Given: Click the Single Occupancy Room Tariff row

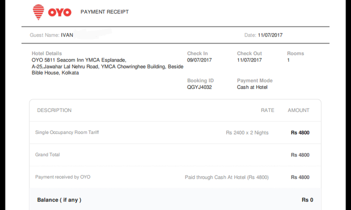Looking at the screenshot, I should tap(68, 132).
